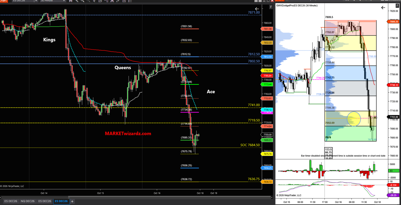
Task: Click the blue 7871.00 line label
Action: pyautogui.click(x=254, y=12)
